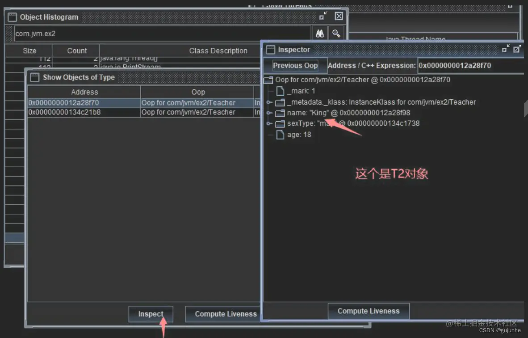Click the magnifier search icon in Object Histogram

336,34
